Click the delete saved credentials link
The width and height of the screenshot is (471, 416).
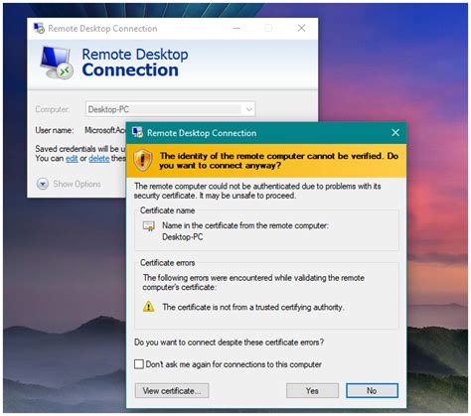tap(98, 159)
